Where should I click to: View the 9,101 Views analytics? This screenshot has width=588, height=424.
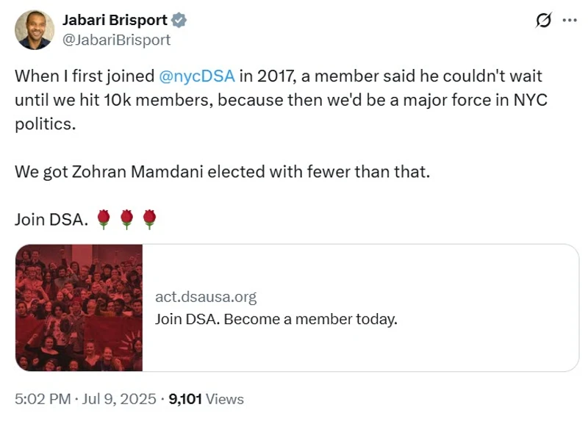coord(206,399)
